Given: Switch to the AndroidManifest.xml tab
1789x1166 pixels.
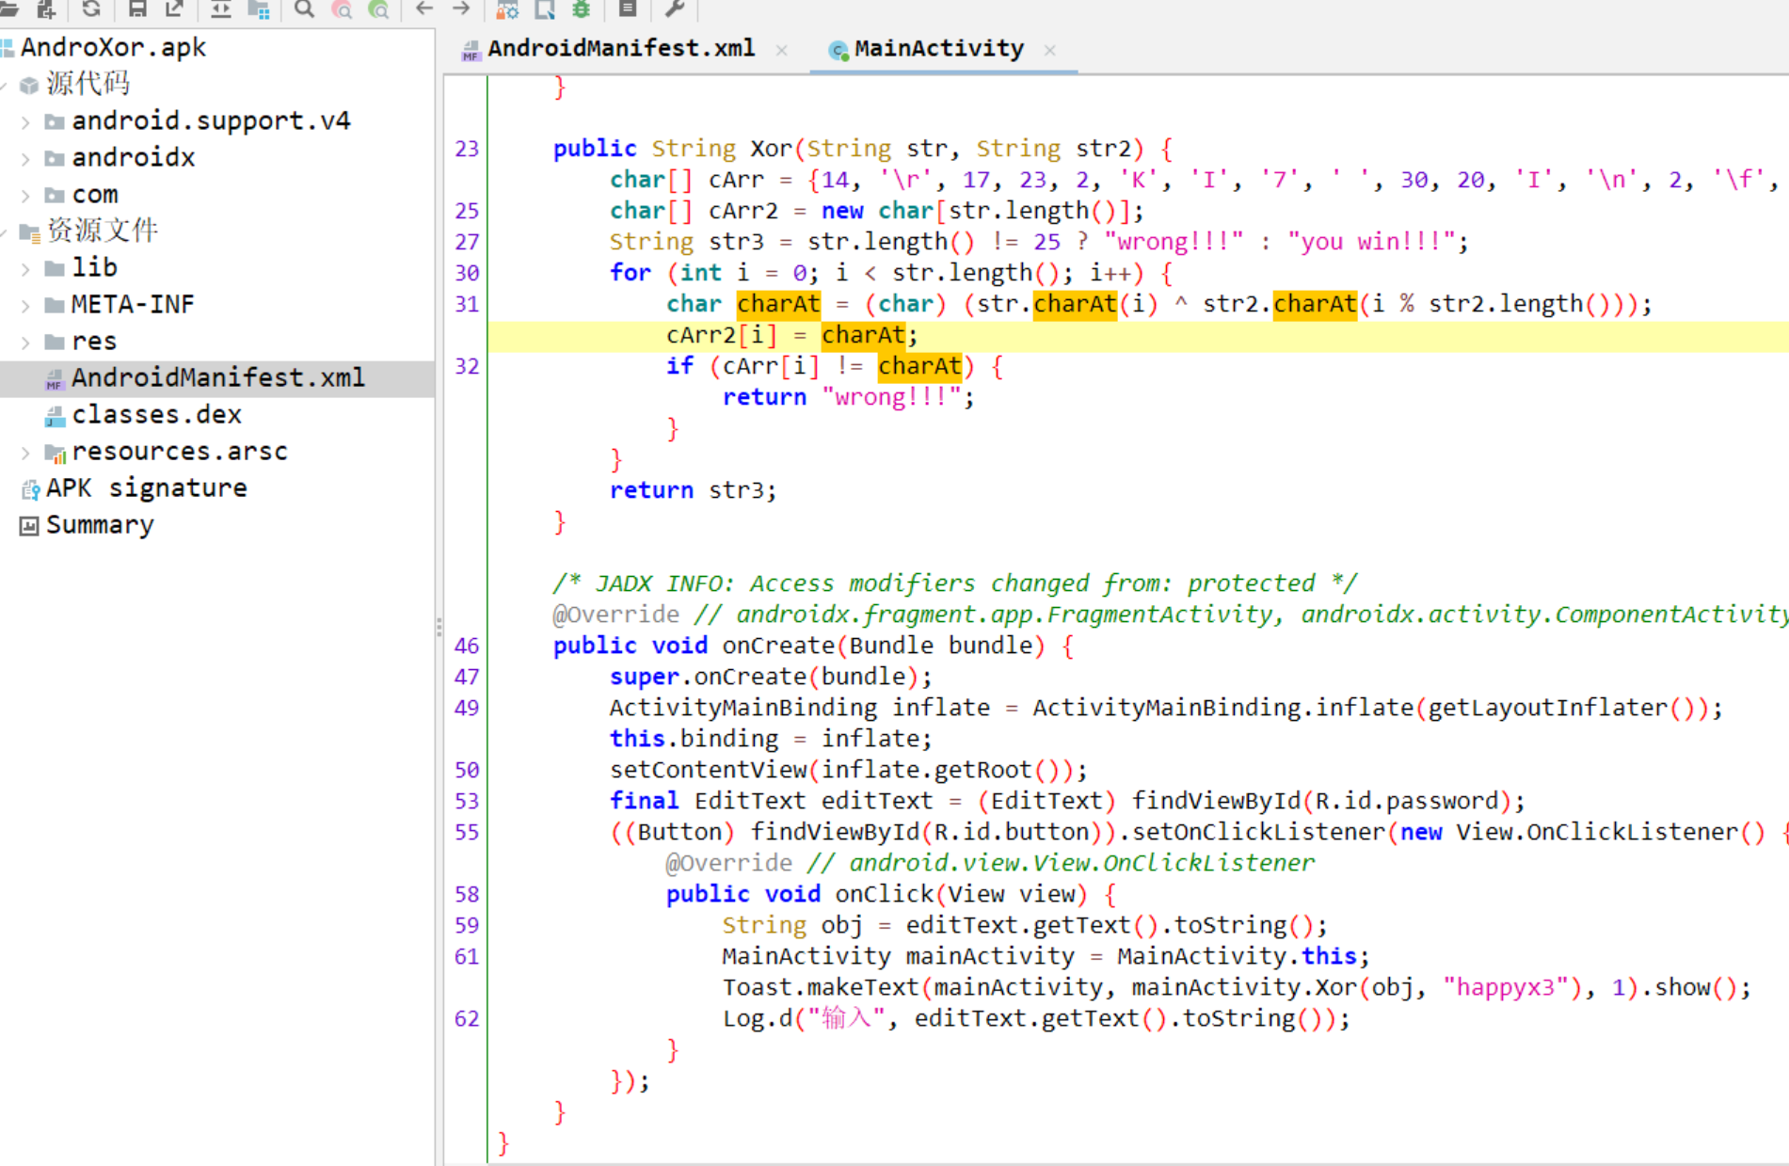Looking at the screenshot, I should click(x=621, y=48).
